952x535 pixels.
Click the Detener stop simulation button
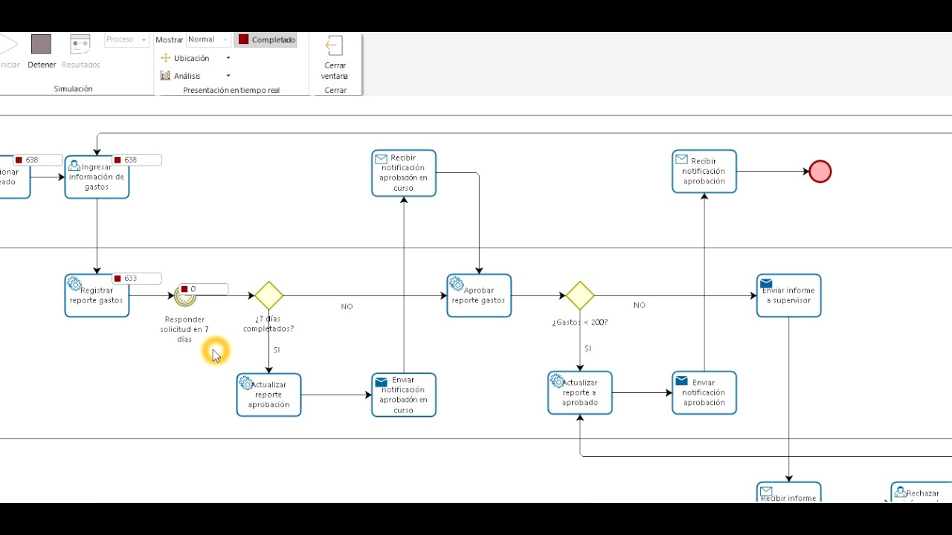click(x=42, y=51)
